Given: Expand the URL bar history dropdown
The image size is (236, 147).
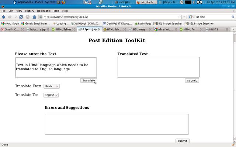Looking at the screenshot, I should (184, 17).
